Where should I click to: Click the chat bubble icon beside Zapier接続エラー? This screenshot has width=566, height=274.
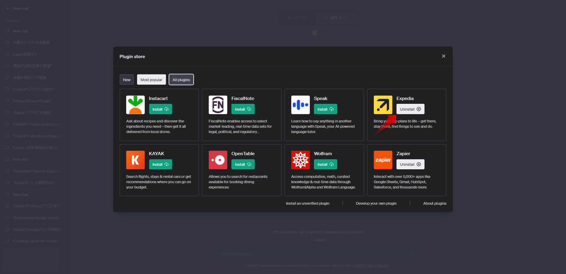(7, 54)
